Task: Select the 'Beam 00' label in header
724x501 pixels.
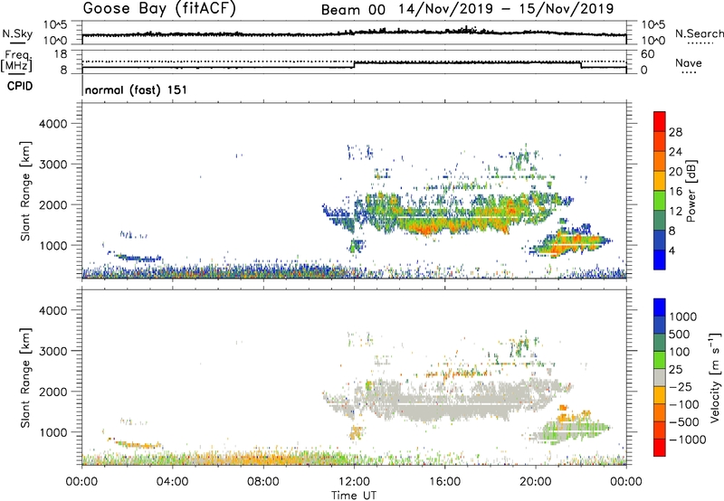Action: [x=353, y=10]
